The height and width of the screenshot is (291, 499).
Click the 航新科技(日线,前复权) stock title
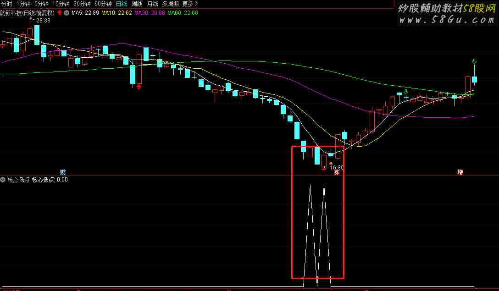(28, 13)
